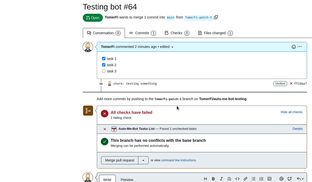The width and height of the screenshot is (312, 182).
Task: Switch to the Files changed tab
Action: tap(215, 33)
